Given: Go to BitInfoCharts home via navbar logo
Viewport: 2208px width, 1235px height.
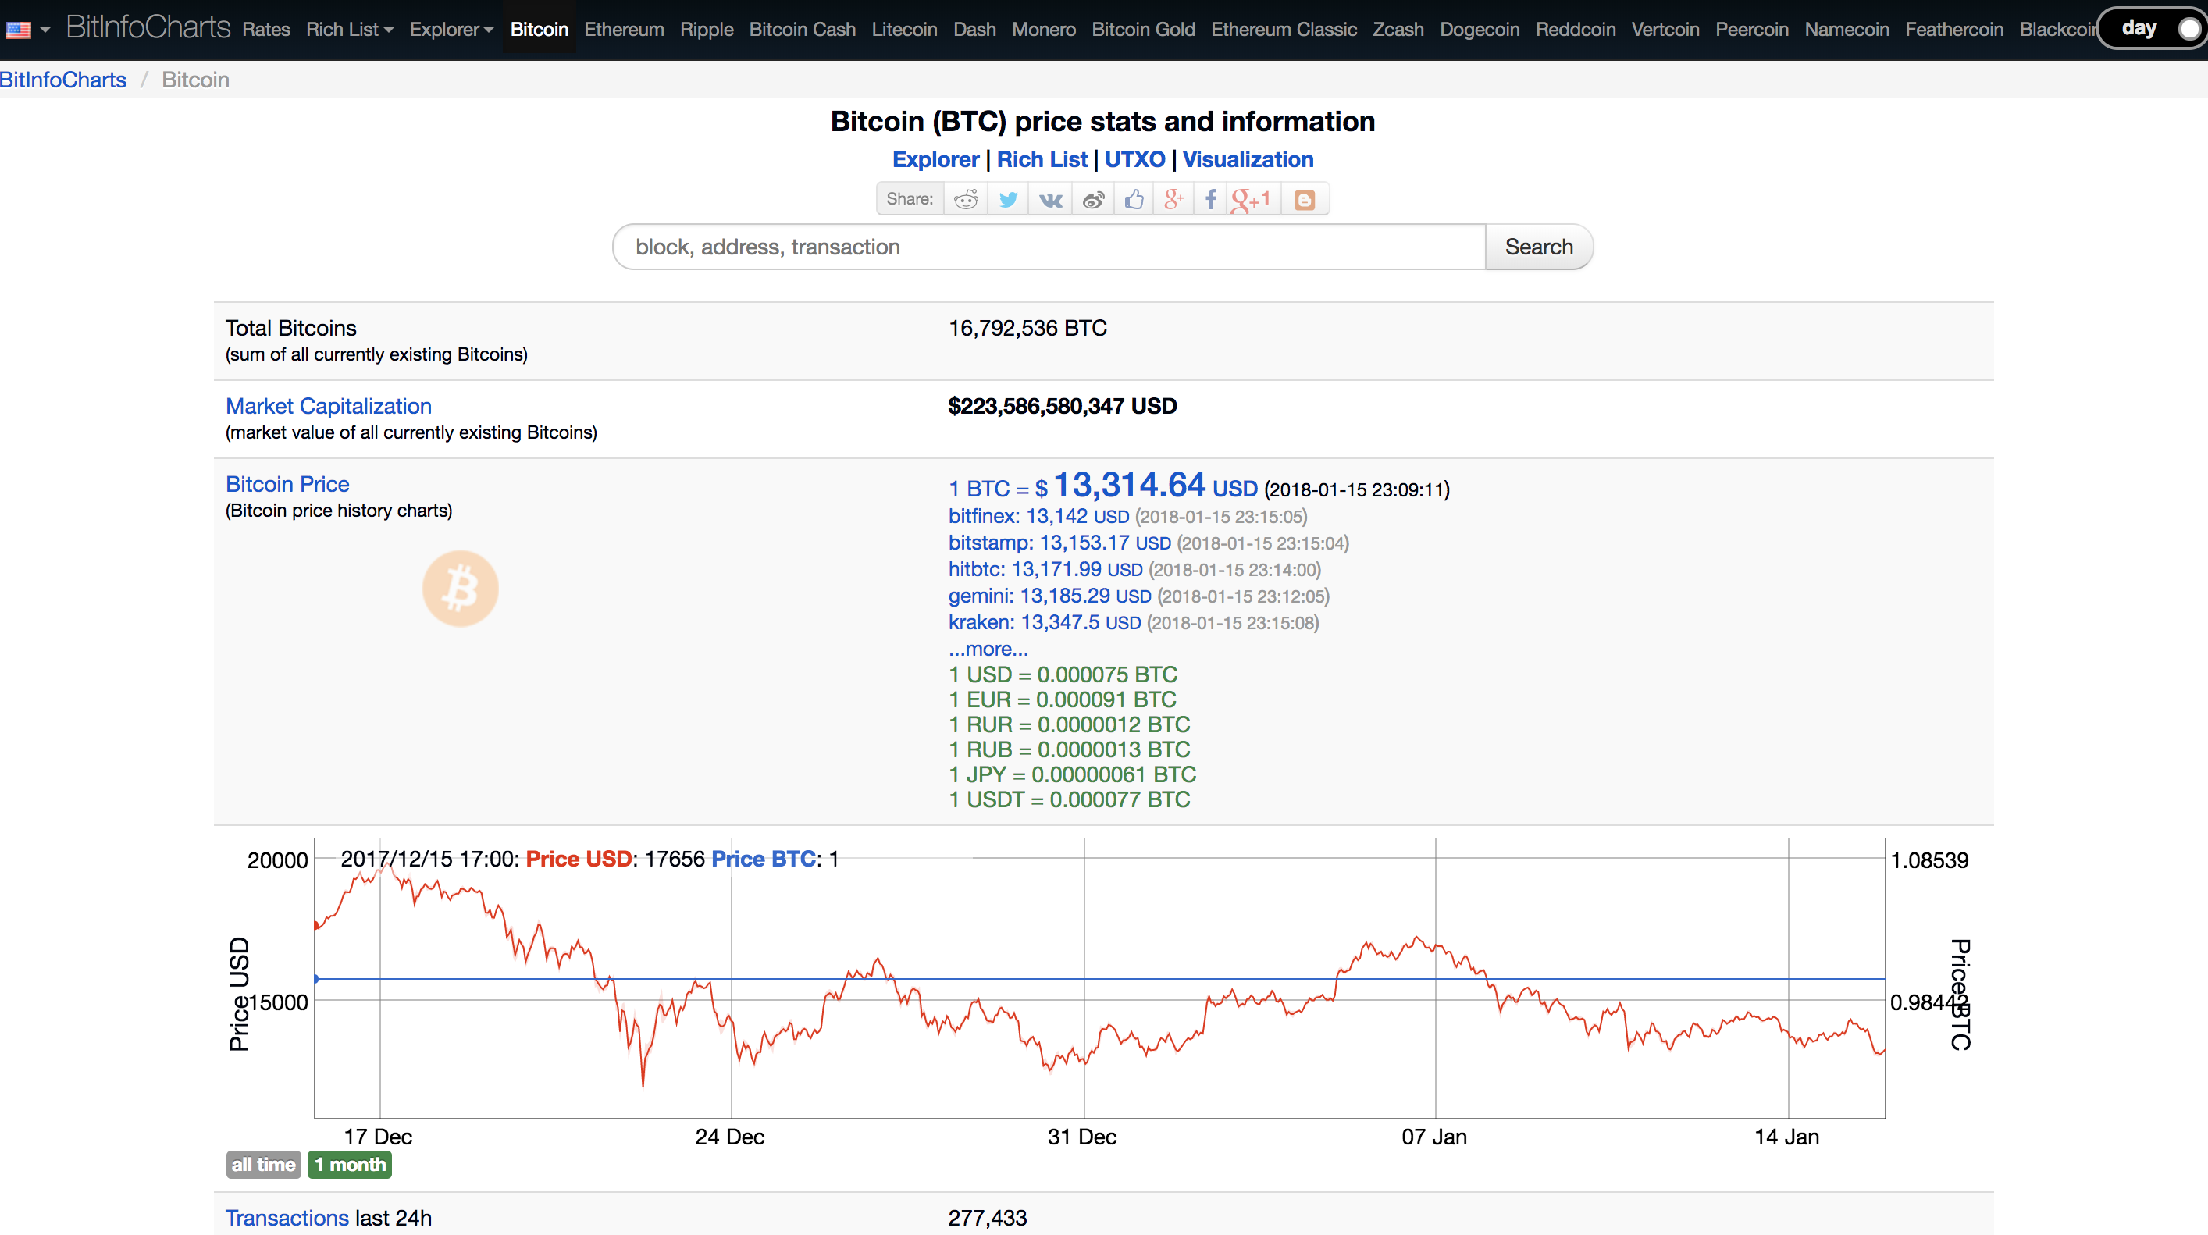Looking at the screenshot, I should [148, 27].
